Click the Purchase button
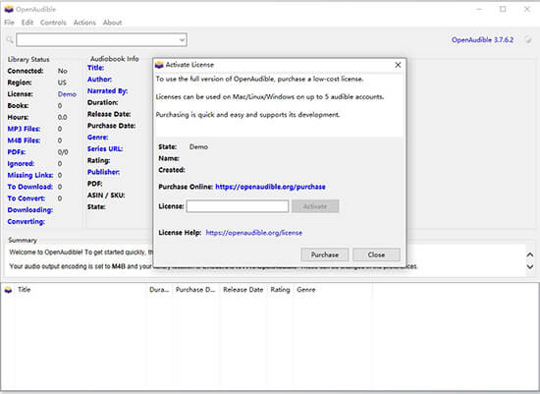Viewport: 540px width, 394px height. point(325,254)
